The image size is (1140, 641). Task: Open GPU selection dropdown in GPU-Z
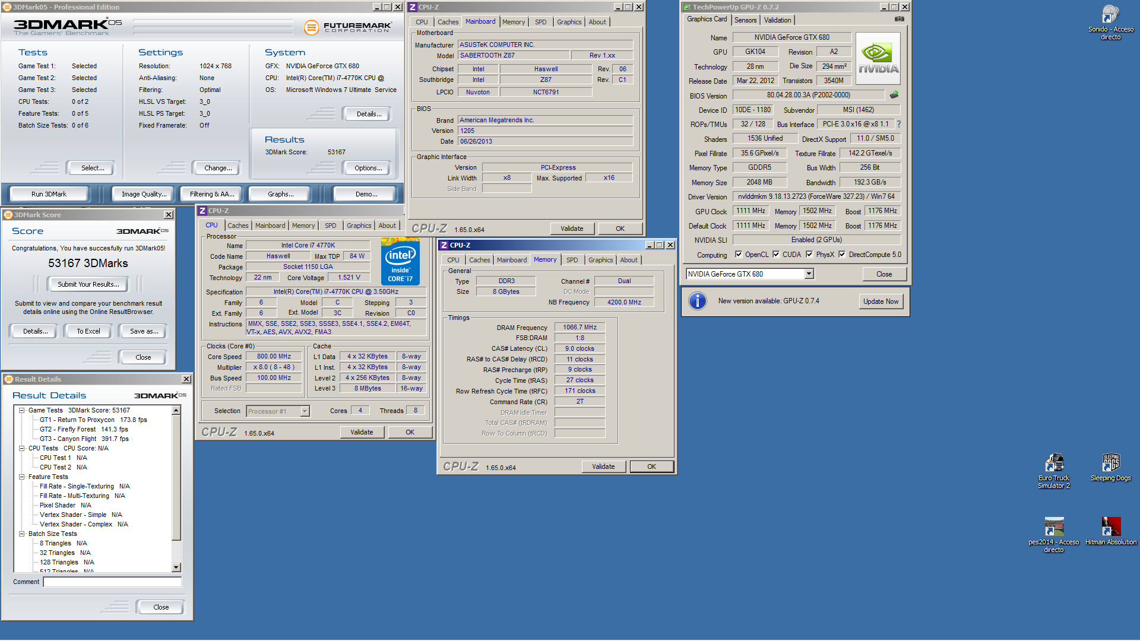[x=809, y=274]
